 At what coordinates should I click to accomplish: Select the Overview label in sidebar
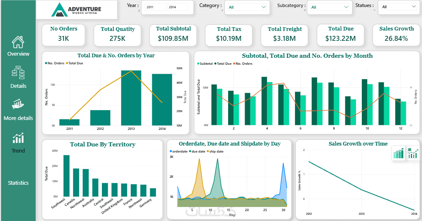pyautogui.click(x=18, y=54)
